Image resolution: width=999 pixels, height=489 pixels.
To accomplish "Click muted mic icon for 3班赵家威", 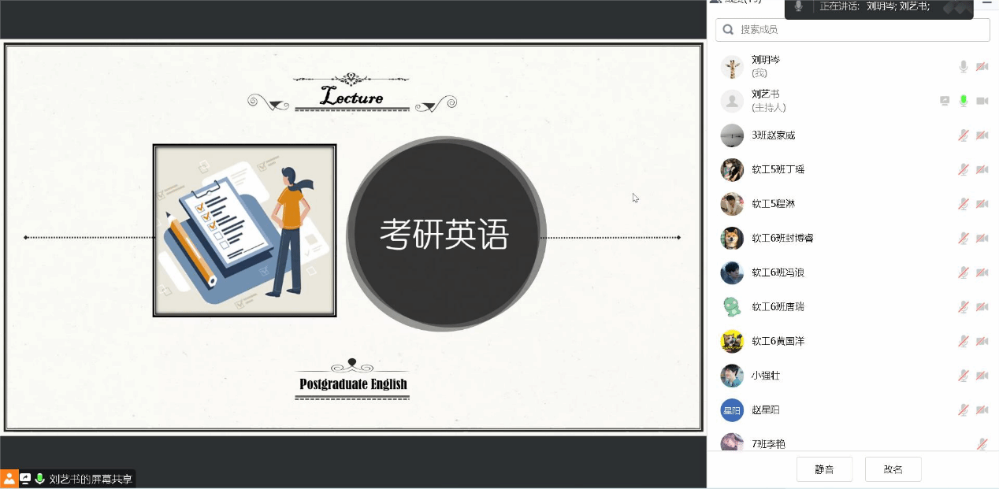I will point(963,135).
